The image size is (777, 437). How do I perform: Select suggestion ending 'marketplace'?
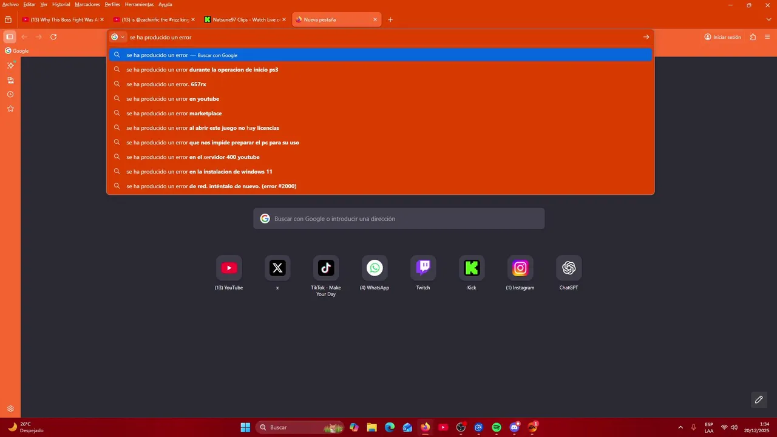(x=381, y=113)
